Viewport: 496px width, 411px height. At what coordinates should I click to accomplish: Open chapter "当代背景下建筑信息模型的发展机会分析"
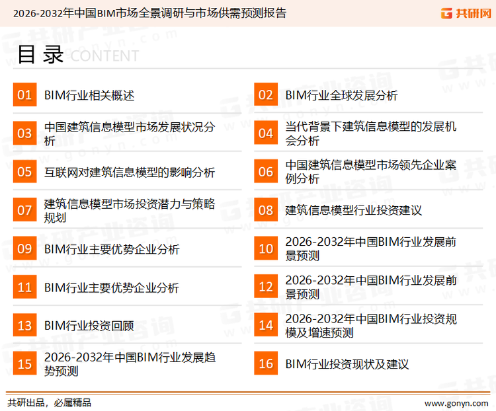point(371,133)
